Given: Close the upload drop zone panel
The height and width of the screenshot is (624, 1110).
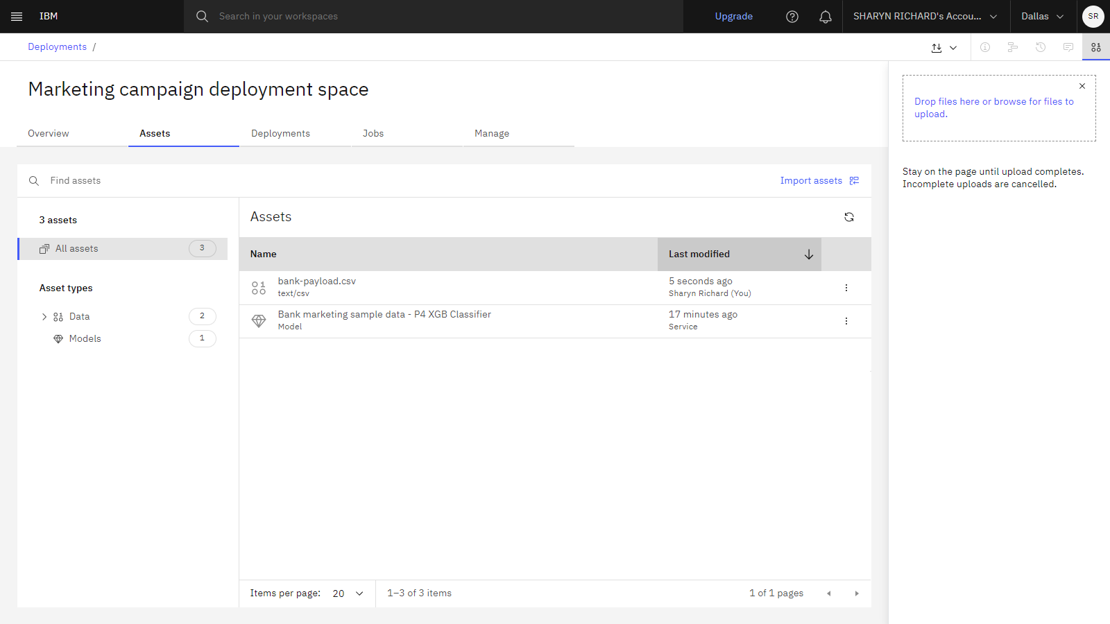Looking at the screenshot, I should pos(1082,86).
